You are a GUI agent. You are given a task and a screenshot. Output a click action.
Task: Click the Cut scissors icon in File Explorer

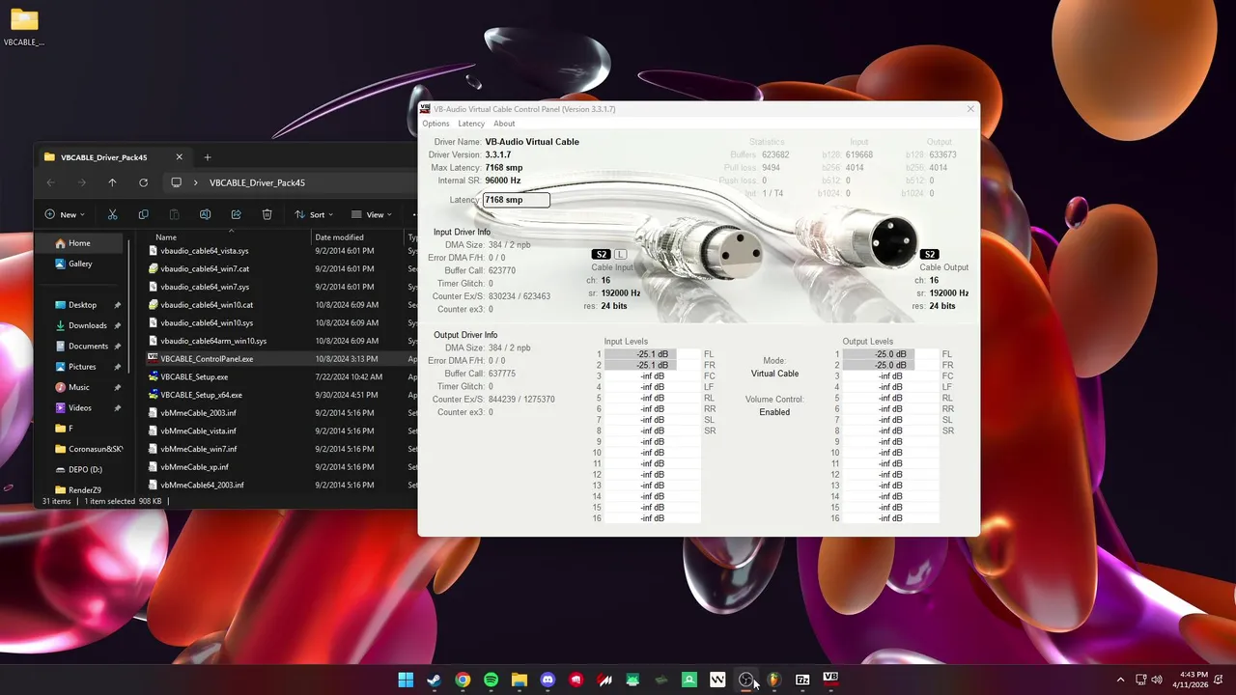coord(112,214)
